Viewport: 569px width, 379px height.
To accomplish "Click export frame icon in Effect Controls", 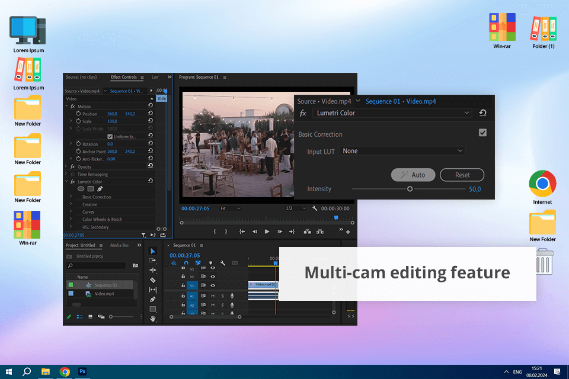I will pos(163,235).
